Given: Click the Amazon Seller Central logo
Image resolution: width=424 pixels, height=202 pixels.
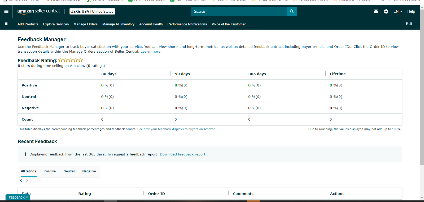Looking at the screenshot, I should click(x=38, y=11).
